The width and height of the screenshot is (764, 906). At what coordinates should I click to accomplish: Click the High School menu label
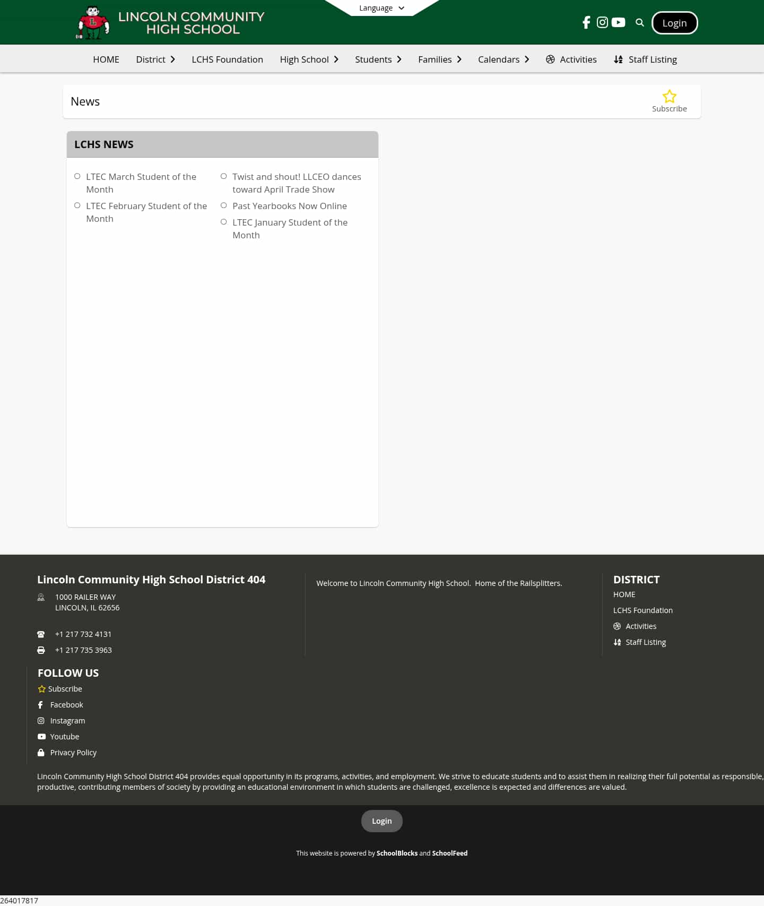305,59
